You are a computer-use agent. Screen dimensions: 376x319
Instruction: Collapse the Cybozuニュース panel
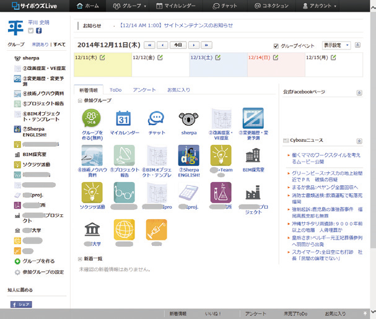pyautogui.click(x=359, y=141)
